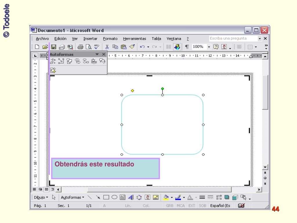297x223 pixels.
Task: Run spelling and grammar check
Action: (97, 47)
